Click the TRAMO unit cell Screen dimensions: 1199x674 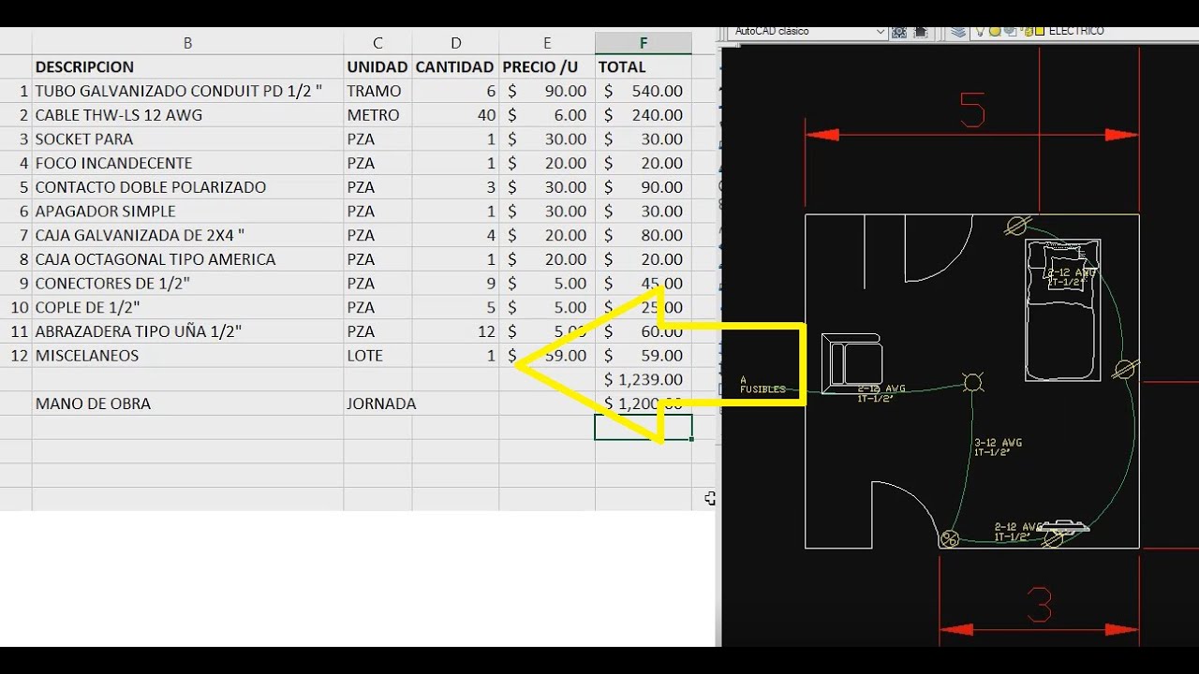(377, 91)
